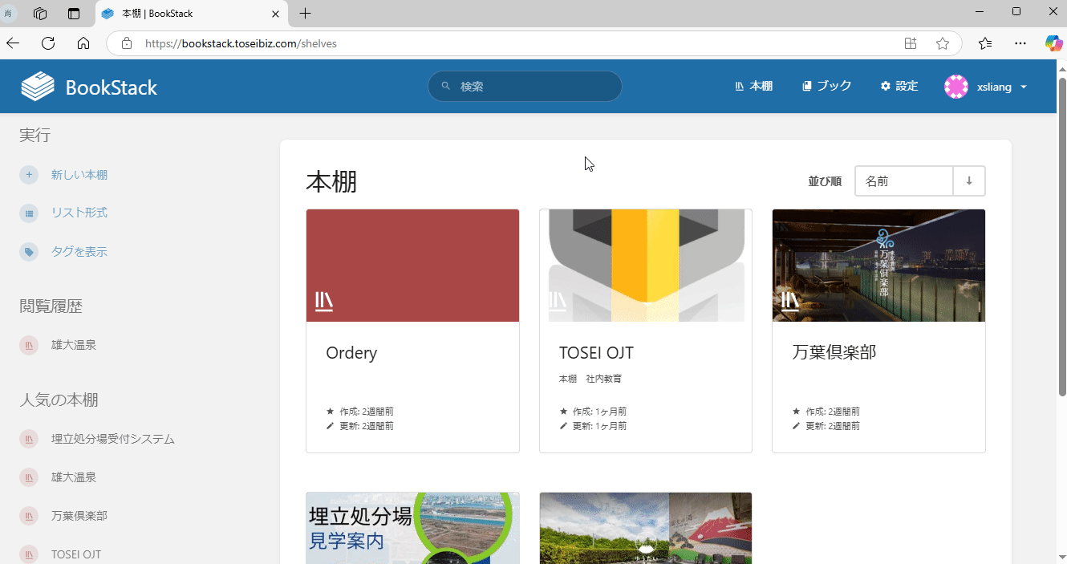This screenshot has width=1067, height=564.
Task: Open the 名前 sort order dropdown
Action: pos(903,181)
